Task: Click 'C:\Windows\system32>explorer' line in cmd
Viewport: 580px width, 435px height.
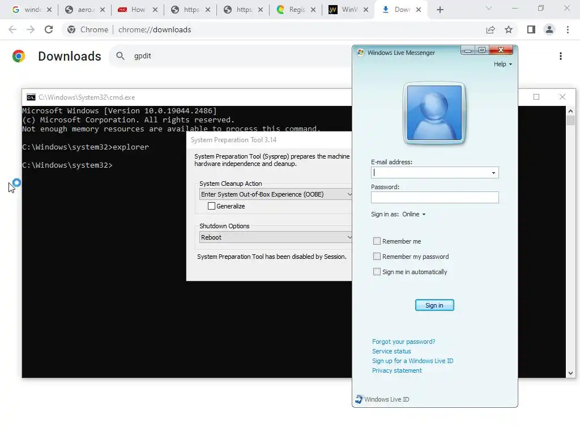Action: point(86,147)
